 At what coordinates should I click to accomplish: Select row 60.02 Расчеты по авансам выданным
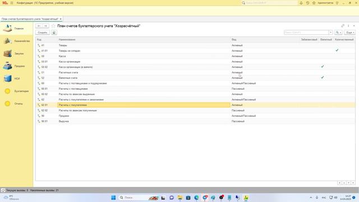195,94
